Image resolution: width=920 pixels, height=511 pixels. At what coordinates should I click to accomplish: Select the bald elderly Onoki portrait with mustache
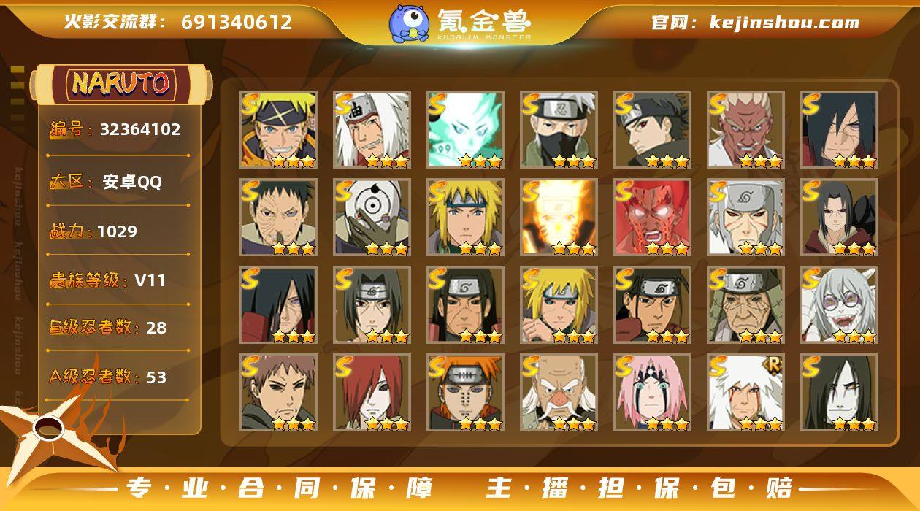(559, 393)
